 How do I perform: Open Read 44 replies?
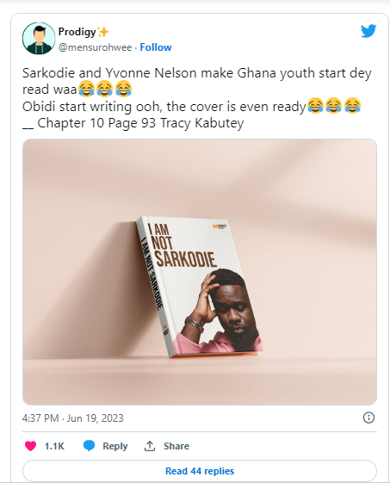coord(200,471)
